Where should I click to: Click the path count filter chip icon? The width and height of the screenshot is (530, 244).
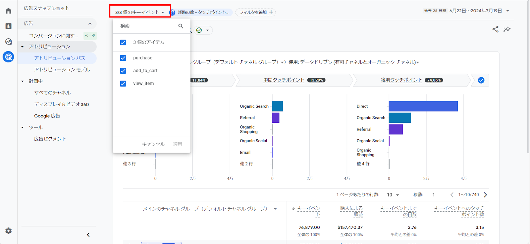point(173,12)
